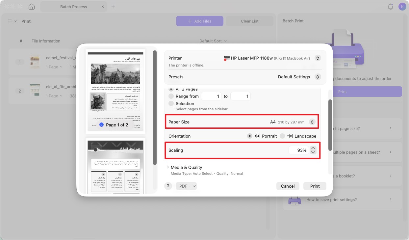This screenshot has height=240, width=409.
Task: Open the Paper Size A4 popup
Action: [x=312, y=122]
